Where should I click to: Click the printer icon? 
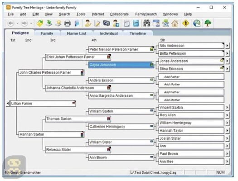click(x=68, y=24)
